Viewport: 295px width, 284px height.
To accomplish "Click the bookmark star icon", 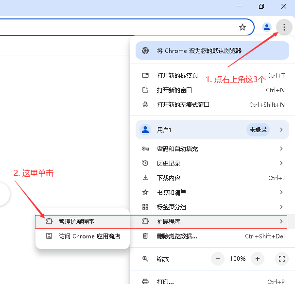I will (243, 27).
